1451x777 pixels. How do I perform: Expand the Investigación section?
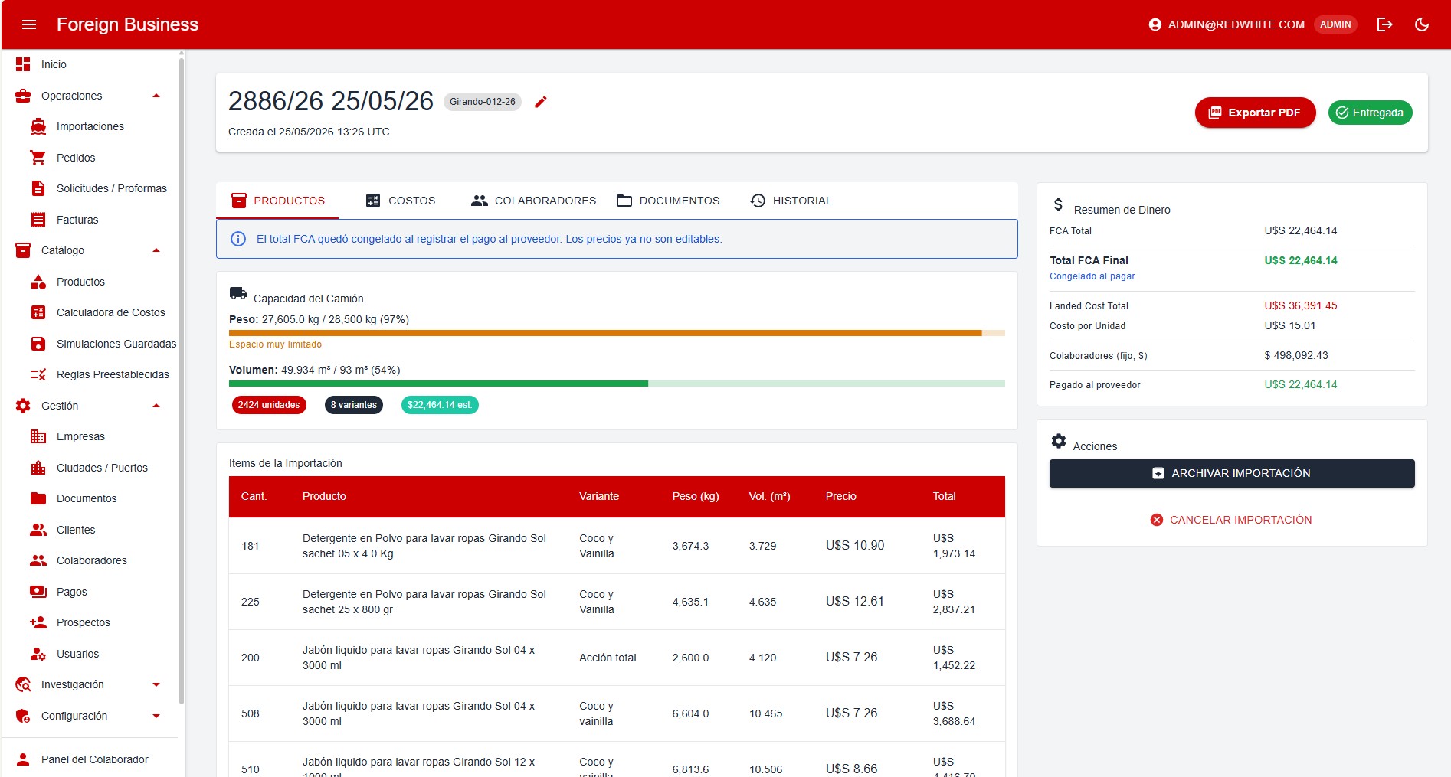pos(156,684)
